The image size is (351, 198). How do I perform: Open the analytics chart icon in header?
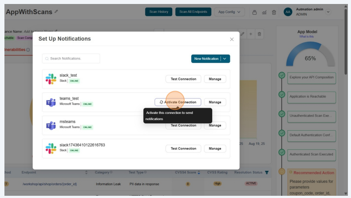[x=264, y=12]
